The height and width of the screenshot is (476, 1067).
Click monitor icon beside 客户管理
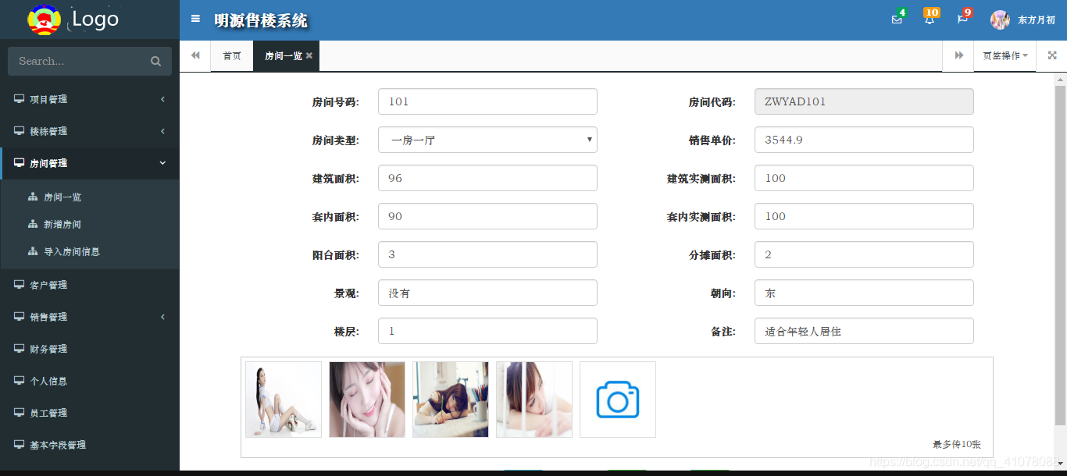pos(19,285)
